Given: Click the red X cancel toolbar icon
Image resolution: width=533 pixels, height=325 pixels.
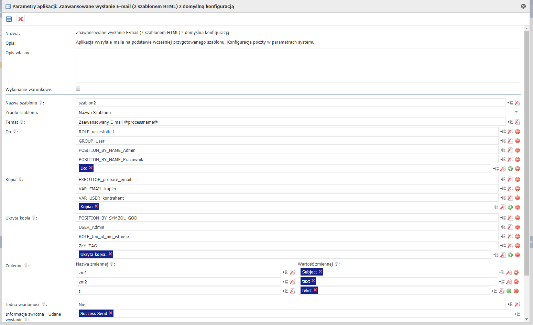Looking at the screenshot, I should coord(21,19).
